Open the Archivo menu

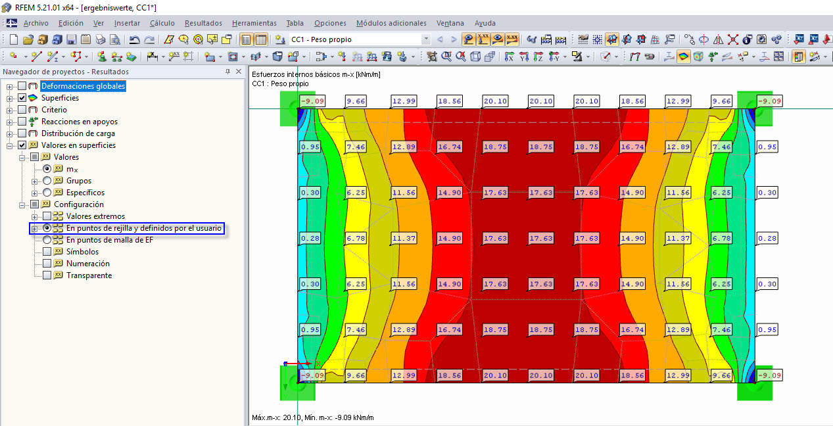(36, 23)
